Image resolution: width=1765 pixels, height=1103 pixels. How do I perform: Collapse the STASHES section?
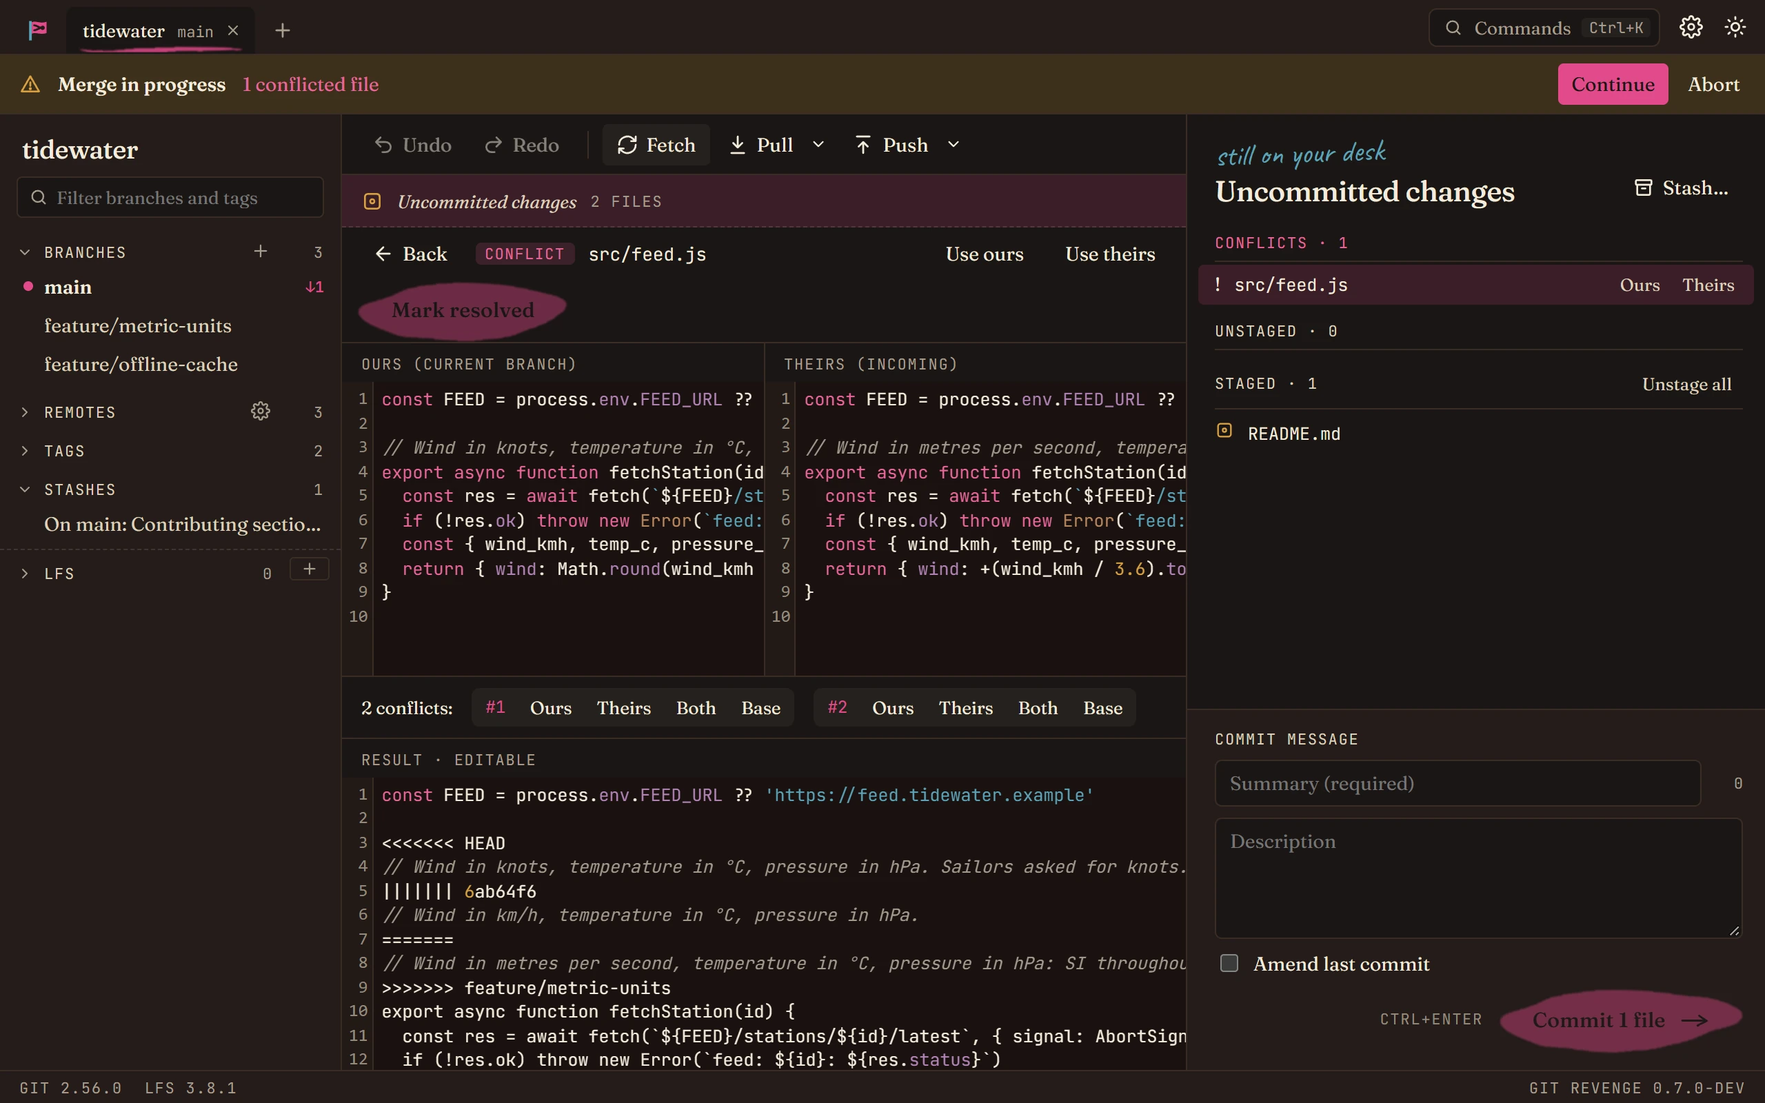pyautogui.click(x=25, y=490)
